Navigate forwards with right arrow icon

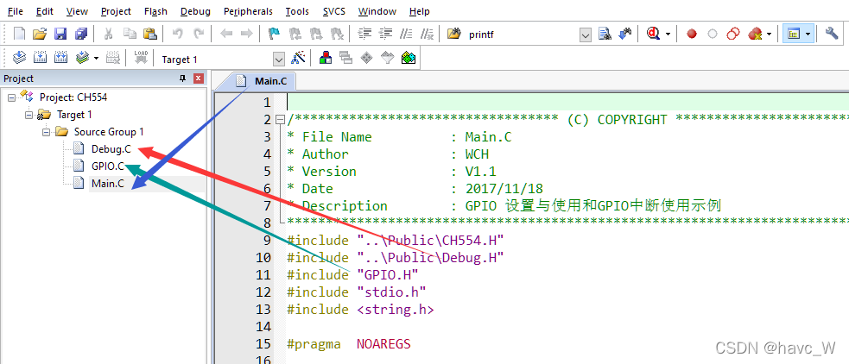(246, 35)
